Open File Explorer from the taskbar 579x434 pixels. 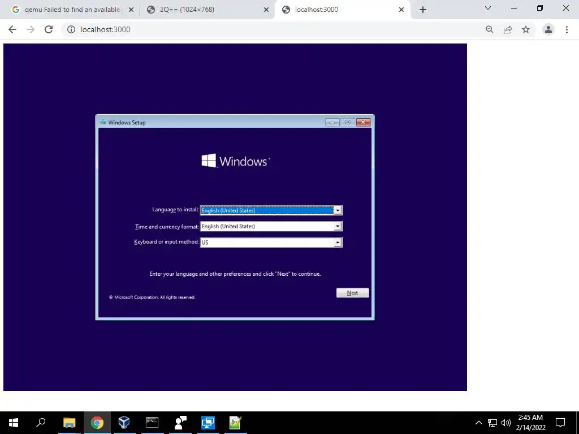click(x=69, y=423)
